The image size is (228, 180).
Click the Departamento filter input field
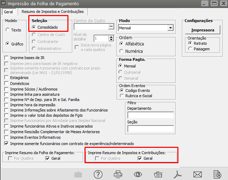point(150,115)
